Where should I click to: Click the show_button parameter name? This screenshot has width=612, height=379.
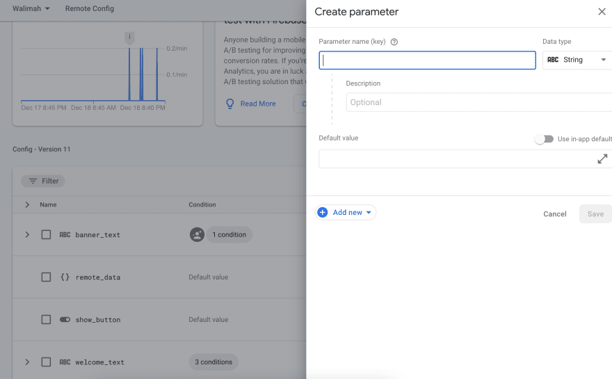[98, 320]
